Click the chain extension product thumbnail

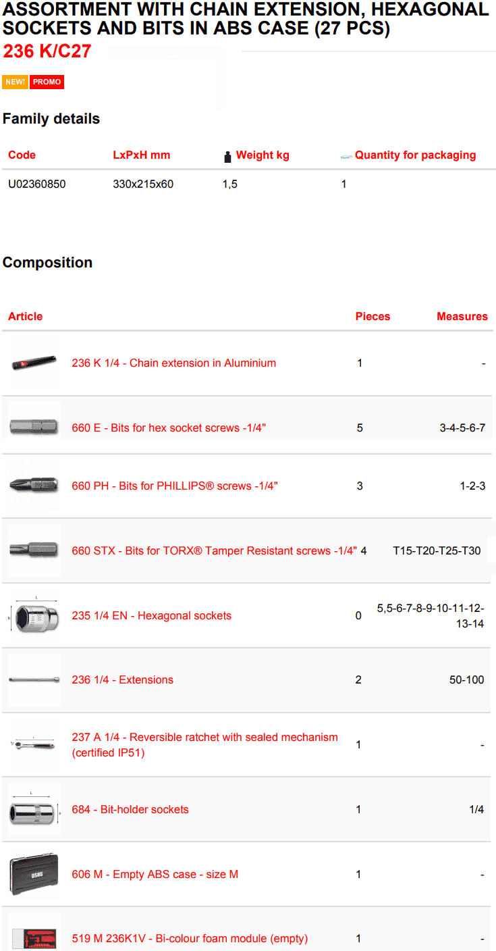pyautogui.click(x=34, y=363)
